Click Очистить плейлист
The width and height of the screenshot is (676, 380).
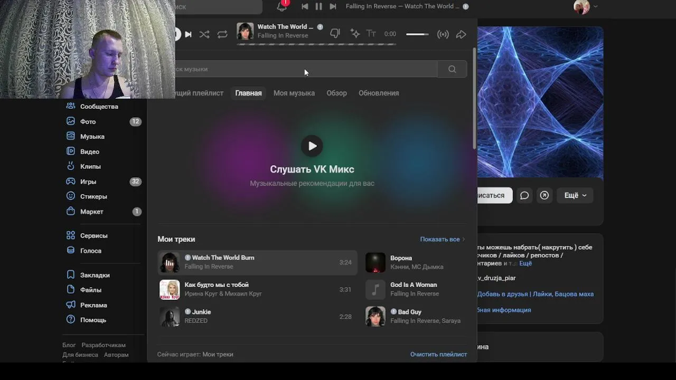pos(438,355)
